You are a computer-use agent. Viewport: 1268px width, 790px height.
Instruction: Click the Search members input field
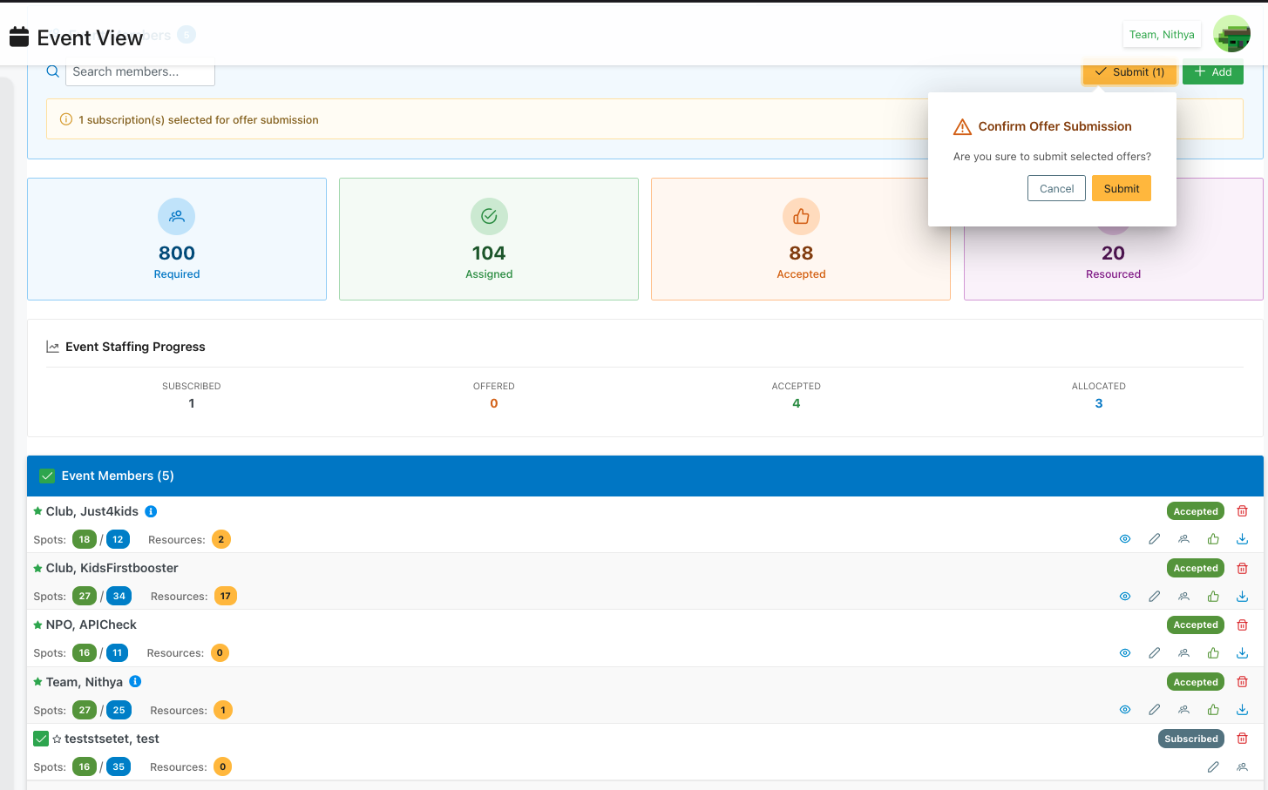pos(139,72)
